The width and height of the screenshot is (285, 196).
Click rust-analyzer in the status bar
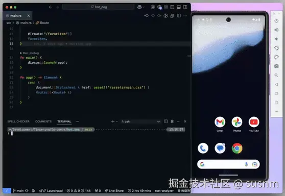point(164,191)
